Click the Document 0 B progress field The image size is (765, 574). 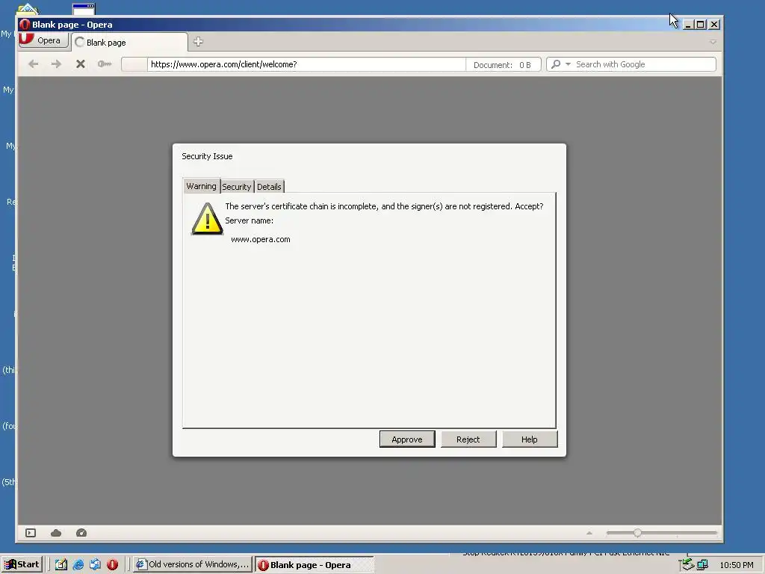click(x=503, y=65)
